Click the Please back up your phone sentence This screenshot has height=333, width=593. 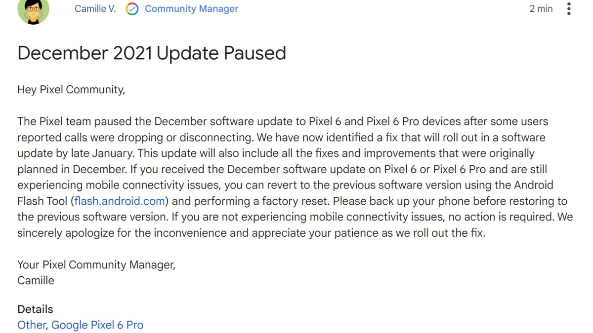click(x=405, y=201)
